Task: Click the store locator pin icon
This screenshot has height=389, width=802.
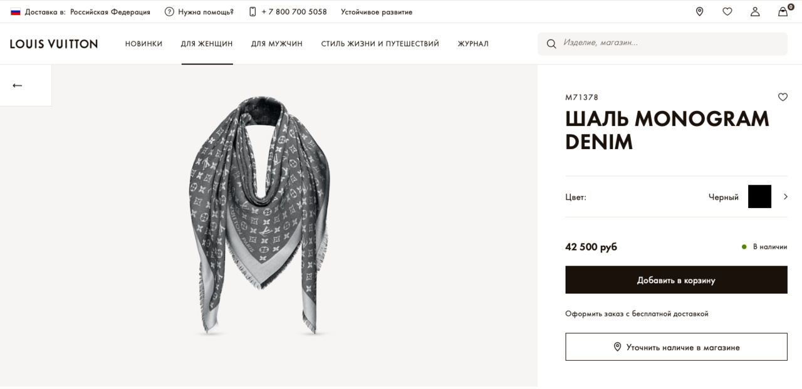Action: point(699,11)
